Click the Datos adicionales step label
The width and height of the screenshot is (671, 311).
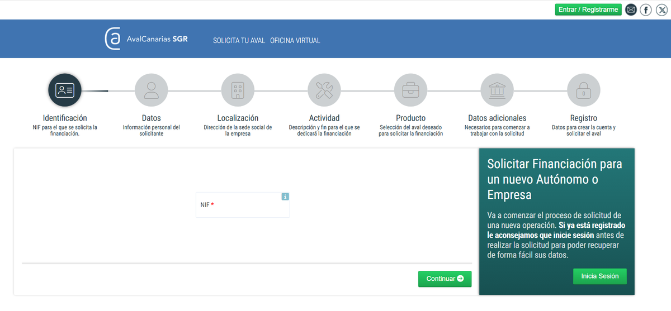coord(497,118)
